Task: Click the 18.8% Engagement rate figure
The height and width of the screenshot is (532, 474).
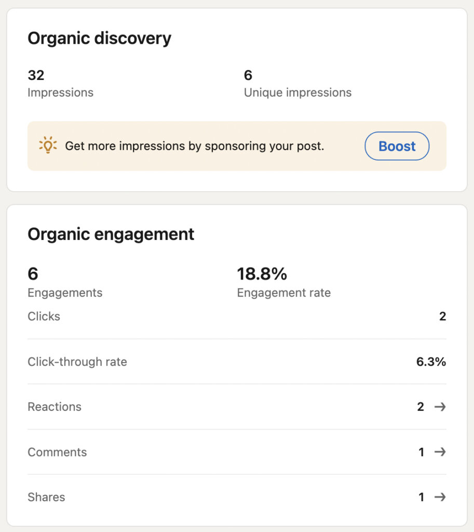Action: (283, 282)
